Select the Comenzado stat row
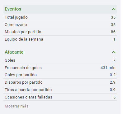Viewport: 123px width, 114px height. point(60,24)
